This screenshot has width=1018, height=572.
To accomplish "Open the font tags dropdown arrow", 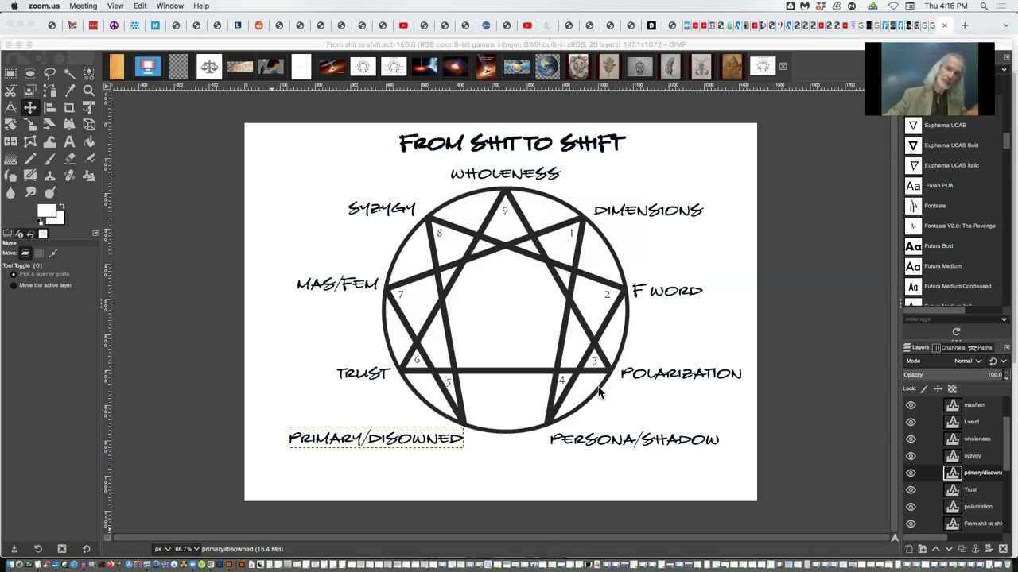I will [1004, 319].
